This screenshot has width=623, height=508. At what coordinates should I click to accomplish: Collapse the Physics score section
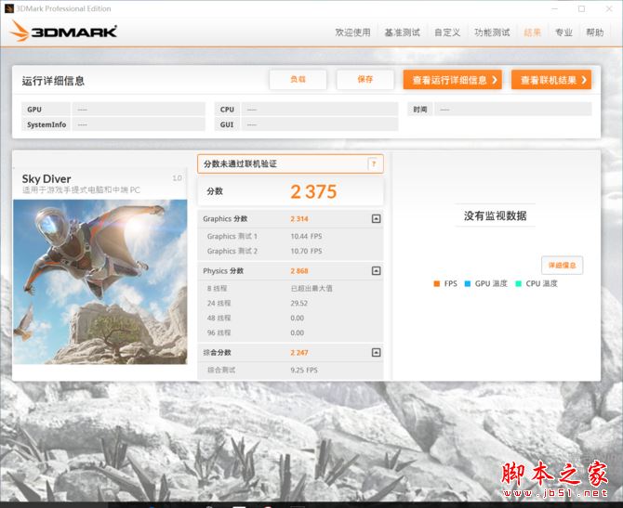pos(376,270)
